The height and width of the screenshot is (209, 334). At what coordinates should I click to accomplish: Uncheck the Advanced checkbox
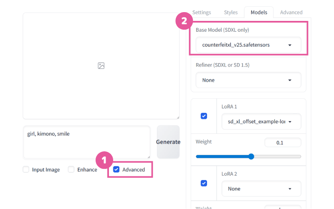coord(116,170)
